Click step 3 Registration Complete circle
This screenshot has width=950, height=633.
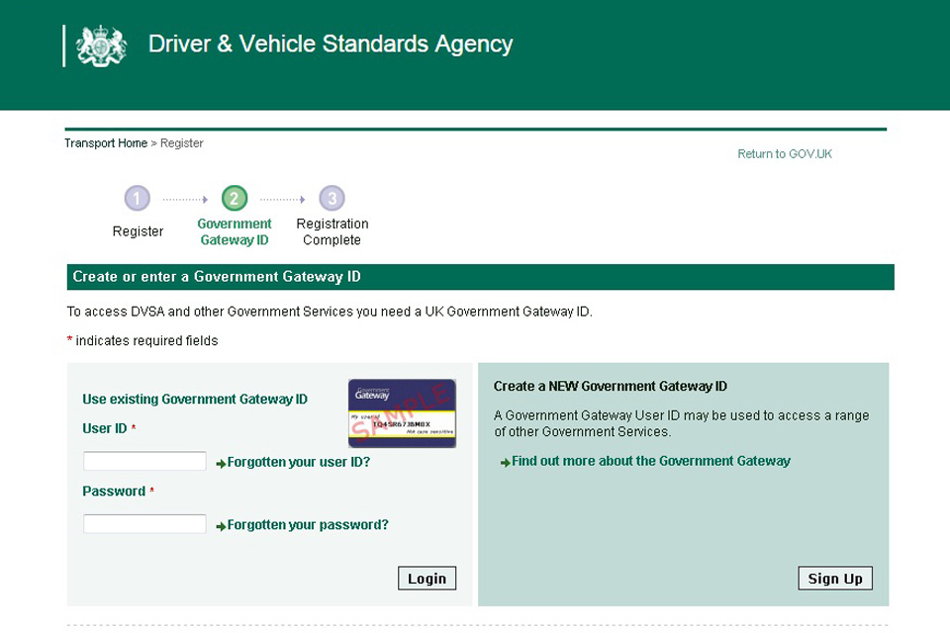(x=332, y=198)
